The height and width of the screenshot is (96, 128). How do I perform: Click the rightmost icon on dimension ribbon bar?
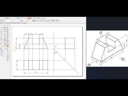click(58, 21)
